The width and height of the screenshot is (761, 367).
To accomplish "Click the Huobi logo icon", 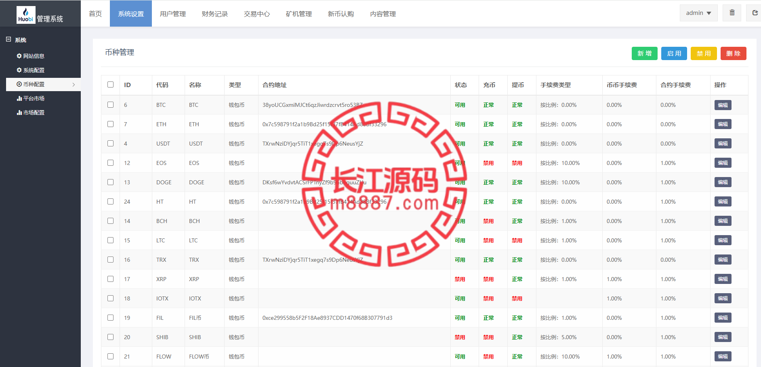I will coord(26,15).
